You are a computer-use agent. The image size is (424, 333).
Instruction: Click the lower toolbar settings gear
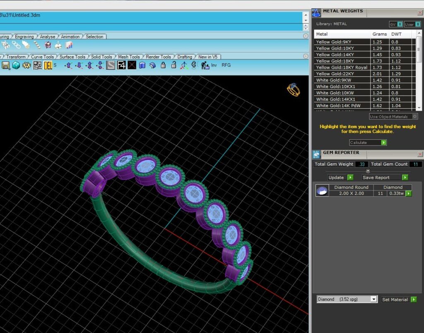click(306, 56)
